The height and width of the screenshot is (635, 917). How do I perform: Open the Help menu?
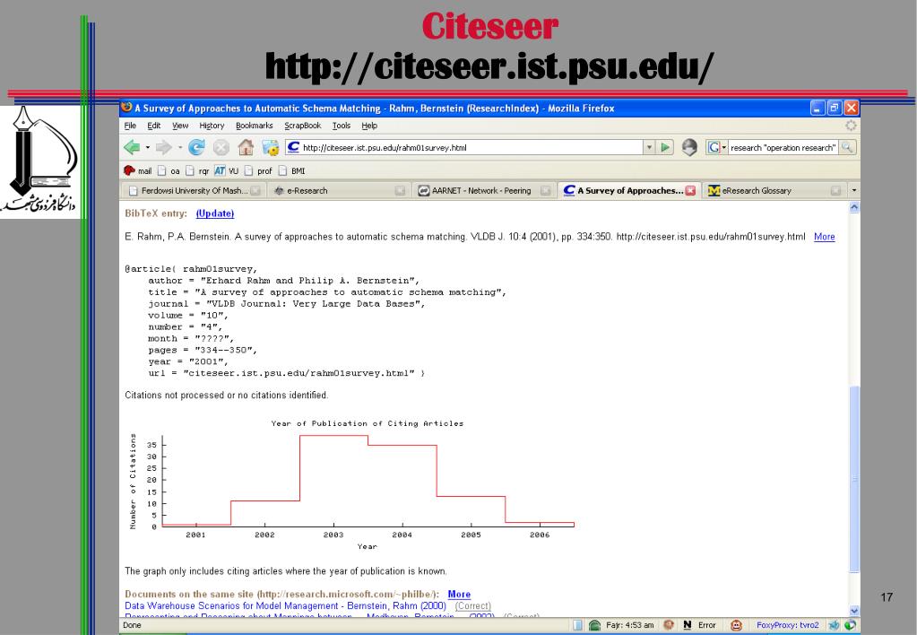(369, 126)
